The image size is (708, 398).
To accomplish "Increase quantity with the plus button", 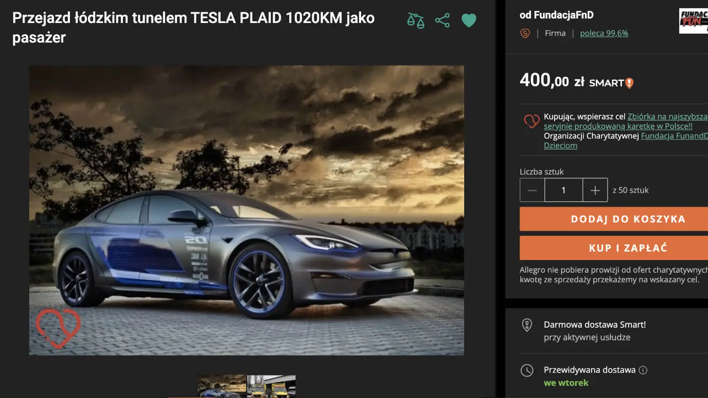I will point(595,190).
